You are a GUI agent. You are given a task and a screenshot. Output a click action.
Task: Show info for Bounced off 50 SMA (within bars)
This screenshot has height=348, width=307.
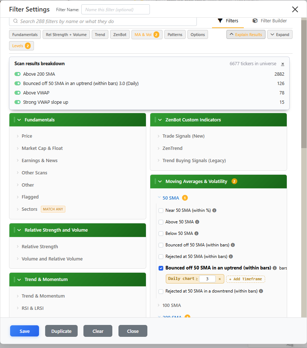click(233, 245)
